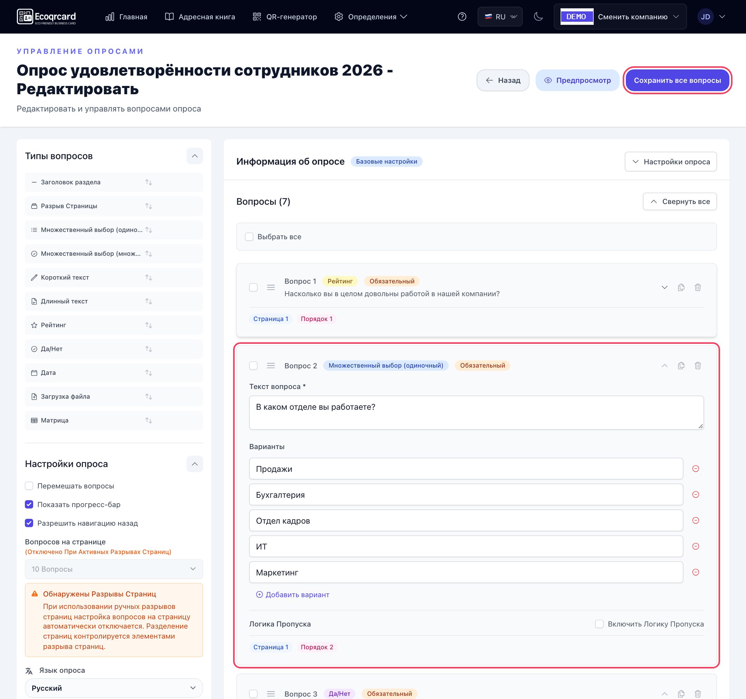746x699 pixels.
Task: Go to Главная in navigation
Action: [126, 17]
